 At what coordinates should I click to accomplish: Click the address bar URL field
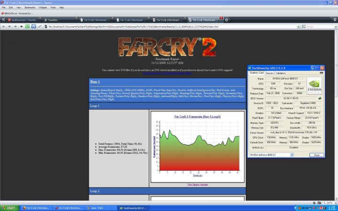pos(172,27)
